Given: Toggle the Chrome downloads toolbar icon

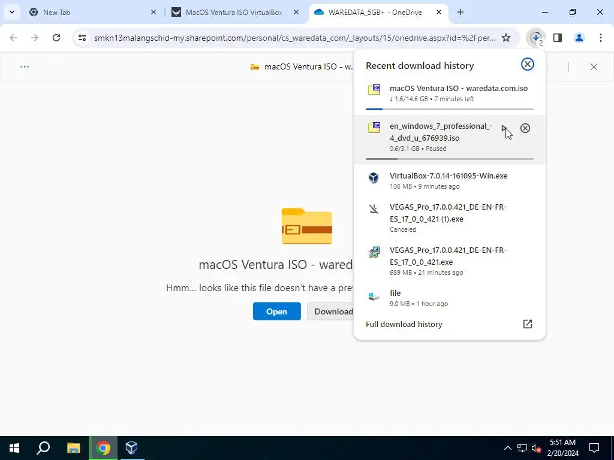Looking at the screenshot, I should [x=536, y=38].
